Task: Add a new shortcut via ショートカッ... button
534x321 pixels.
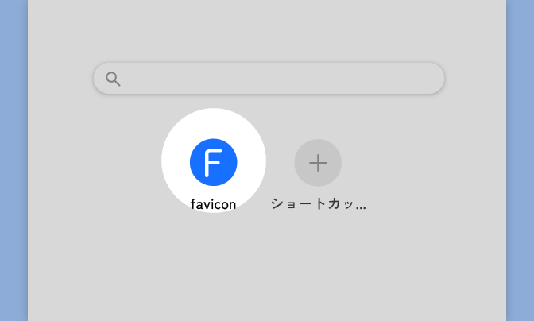Action: click(318, 163)
